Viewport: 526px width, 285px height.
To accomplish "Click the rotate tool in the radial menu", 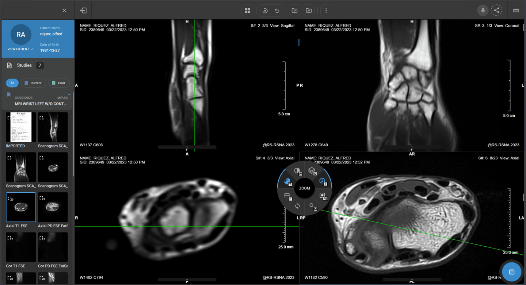I will click(x=297, y=205).
